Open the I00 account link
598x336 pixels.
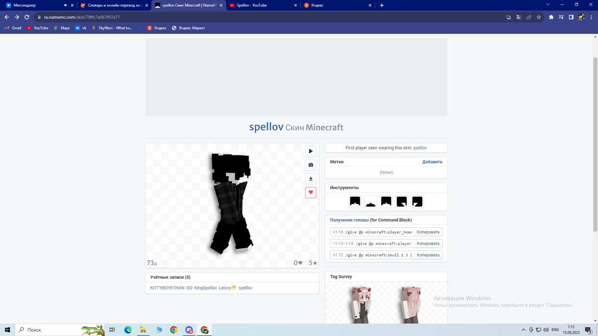coord(189,288)
